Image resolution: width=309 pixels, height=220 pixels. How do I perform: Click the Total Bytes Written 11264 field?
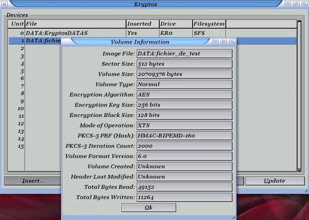(x=185, y=197)
